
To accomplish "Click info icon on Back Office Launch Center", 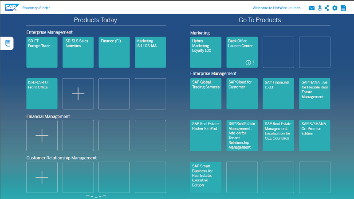I will click(248, 62).
